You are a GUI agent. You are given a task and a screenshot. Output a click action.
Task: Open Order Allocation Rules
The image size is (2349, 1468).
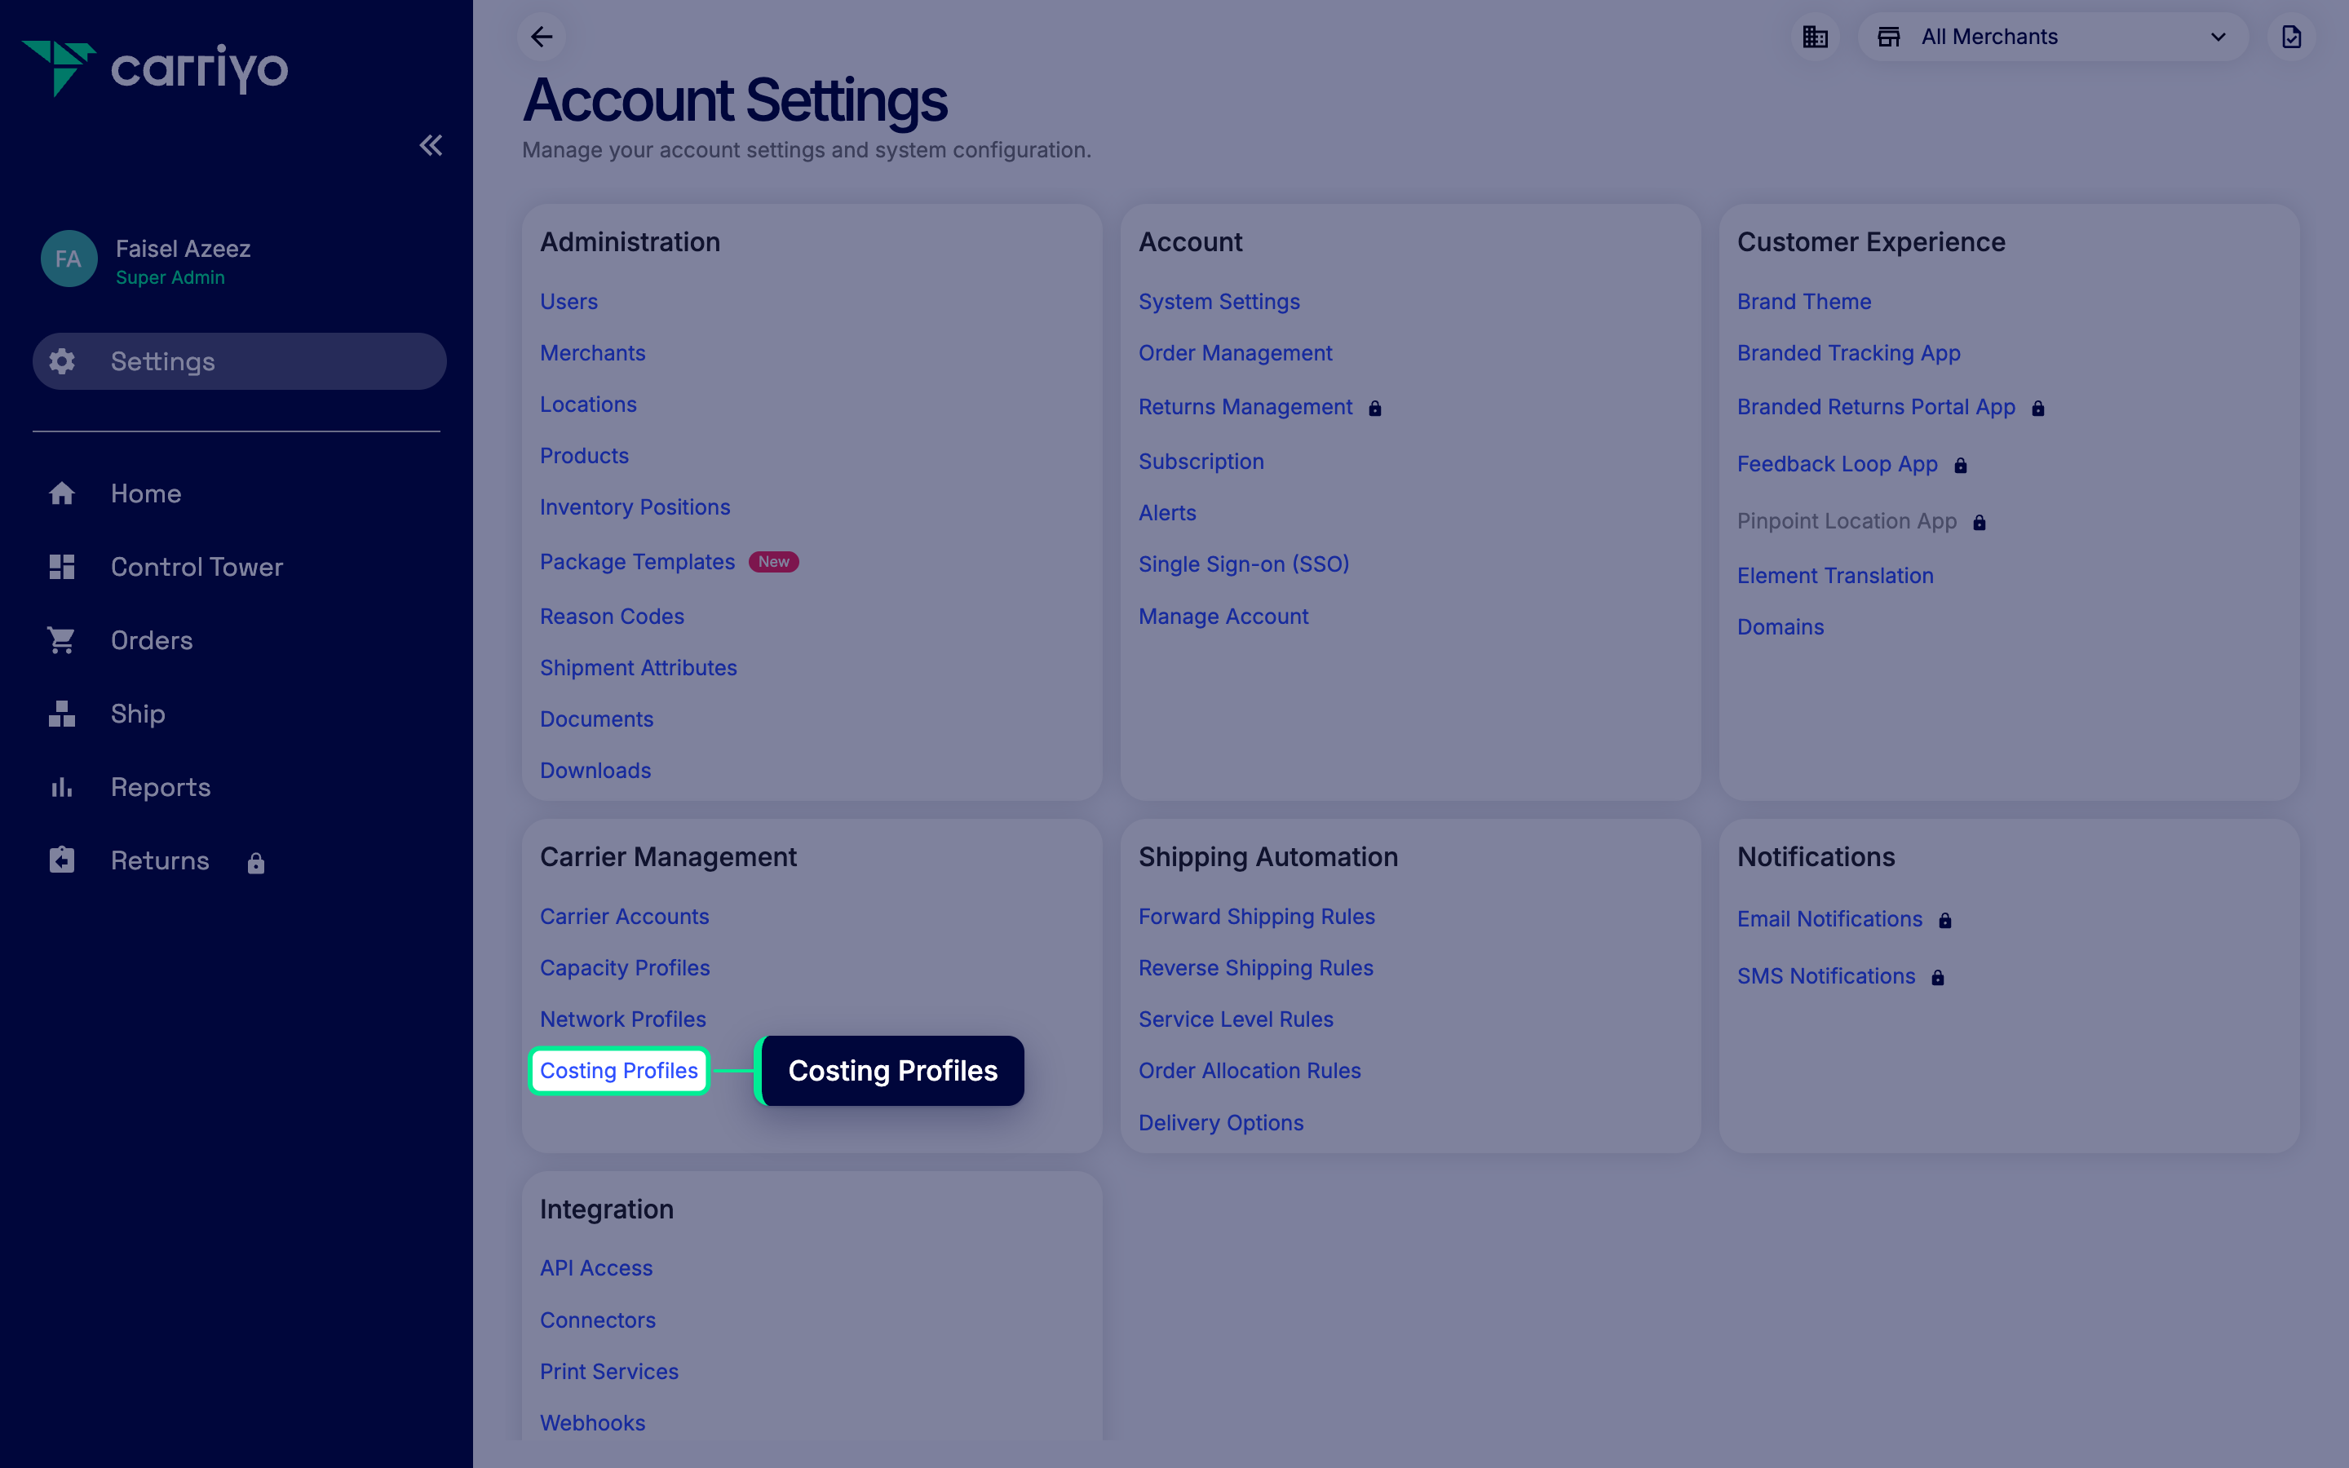(x=1250, y=1071)
